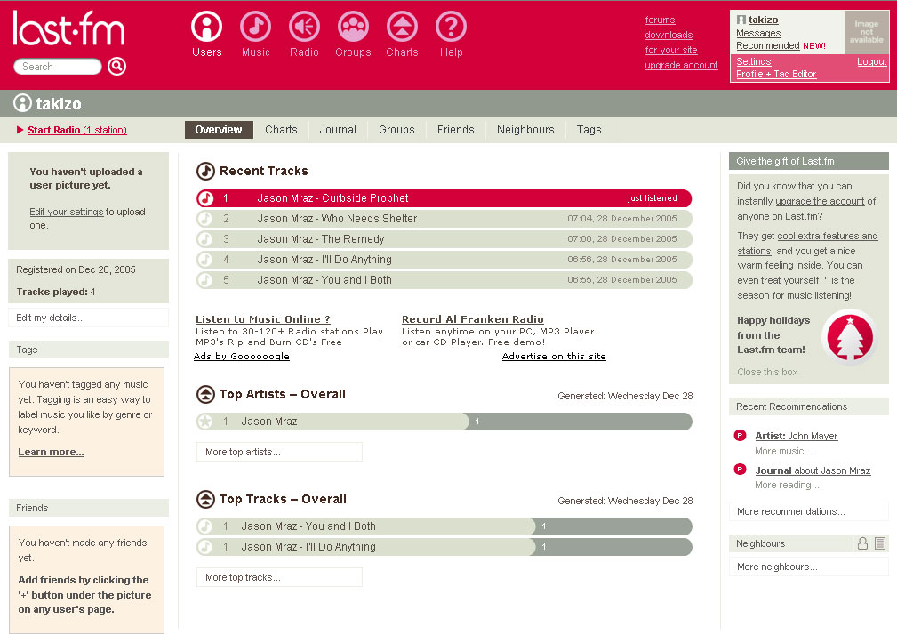The height and width of the screenshot is (635, 897).
Task: Click 'You and I Both' top track bar
Action: click(444, 526)
